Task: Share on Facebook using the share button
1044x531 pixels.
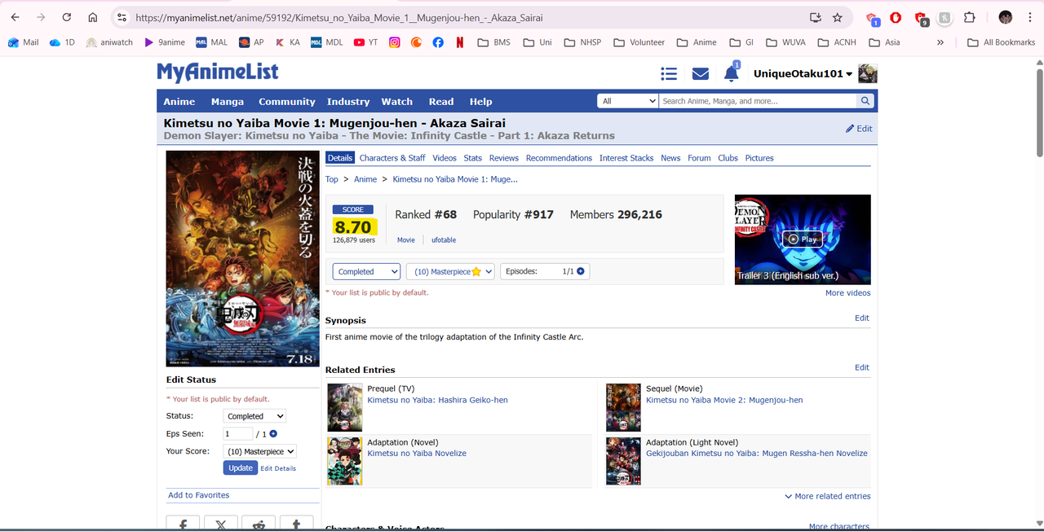Action: click(x=183, y=524)
